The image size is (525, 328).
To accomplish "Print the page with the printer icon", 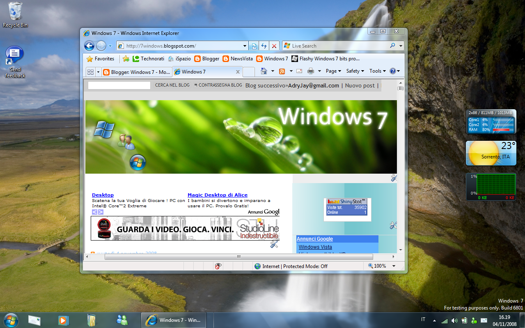I will pos(311,71).
